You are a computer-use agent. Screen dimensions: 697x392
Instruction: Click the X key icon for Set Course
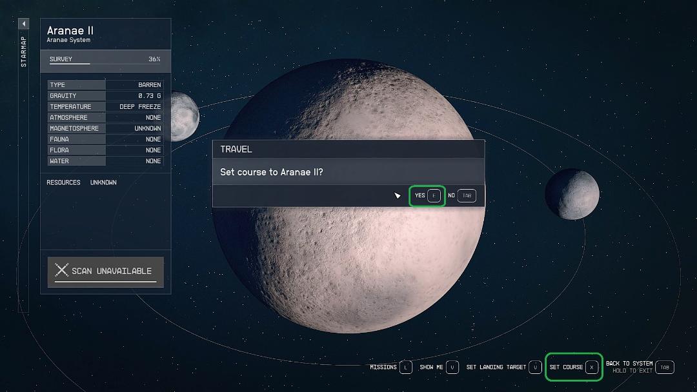click(592, 367)
